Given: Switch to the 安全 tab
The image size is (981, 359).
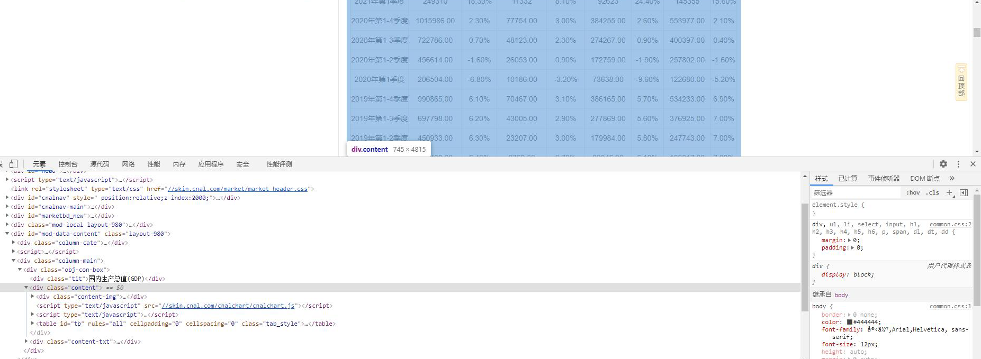Looking at the screenshot, I should click(242, 164).
